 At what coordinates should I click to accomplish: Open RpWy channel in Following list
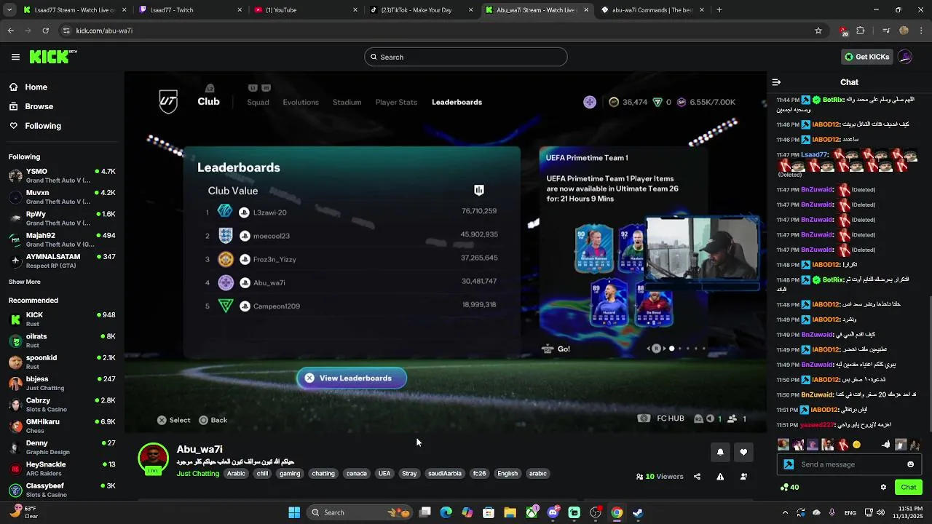click(x=62, y=218)
